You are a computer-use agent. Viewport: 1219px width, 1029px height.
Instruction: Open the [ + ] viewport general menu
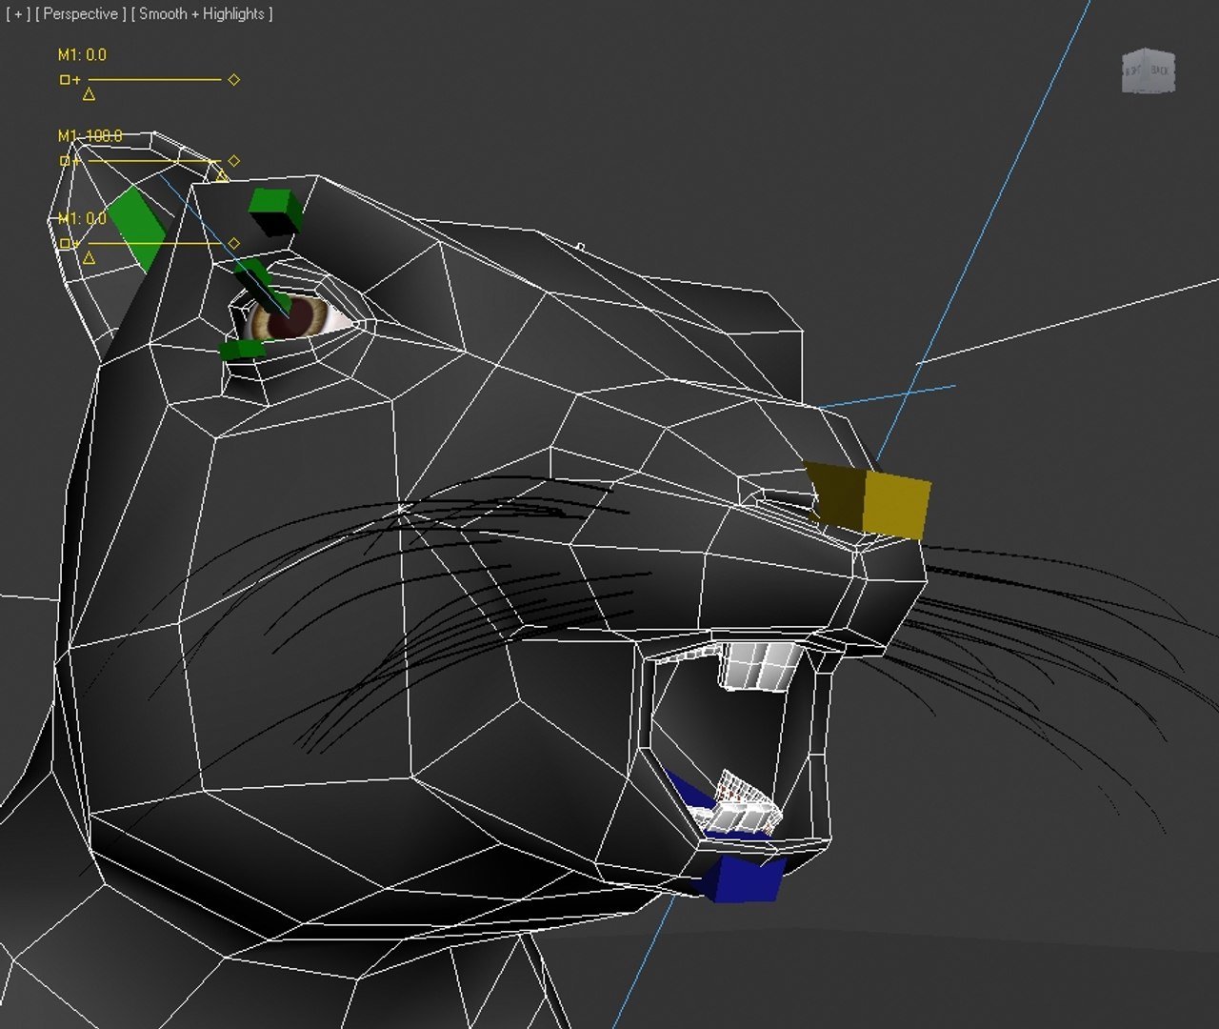(x=17, y=14)
